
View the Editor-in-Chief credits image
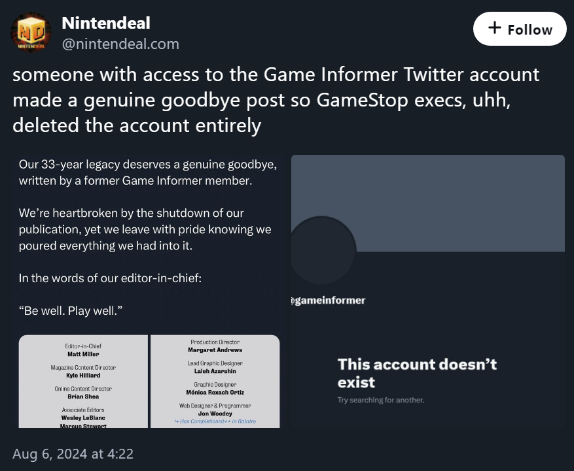click(84, 382)
